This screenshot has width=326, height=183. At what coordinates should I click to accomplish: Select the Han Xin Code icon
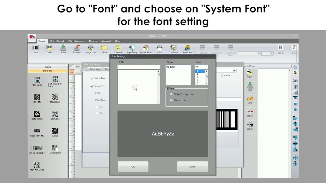(x=37, y=165)
